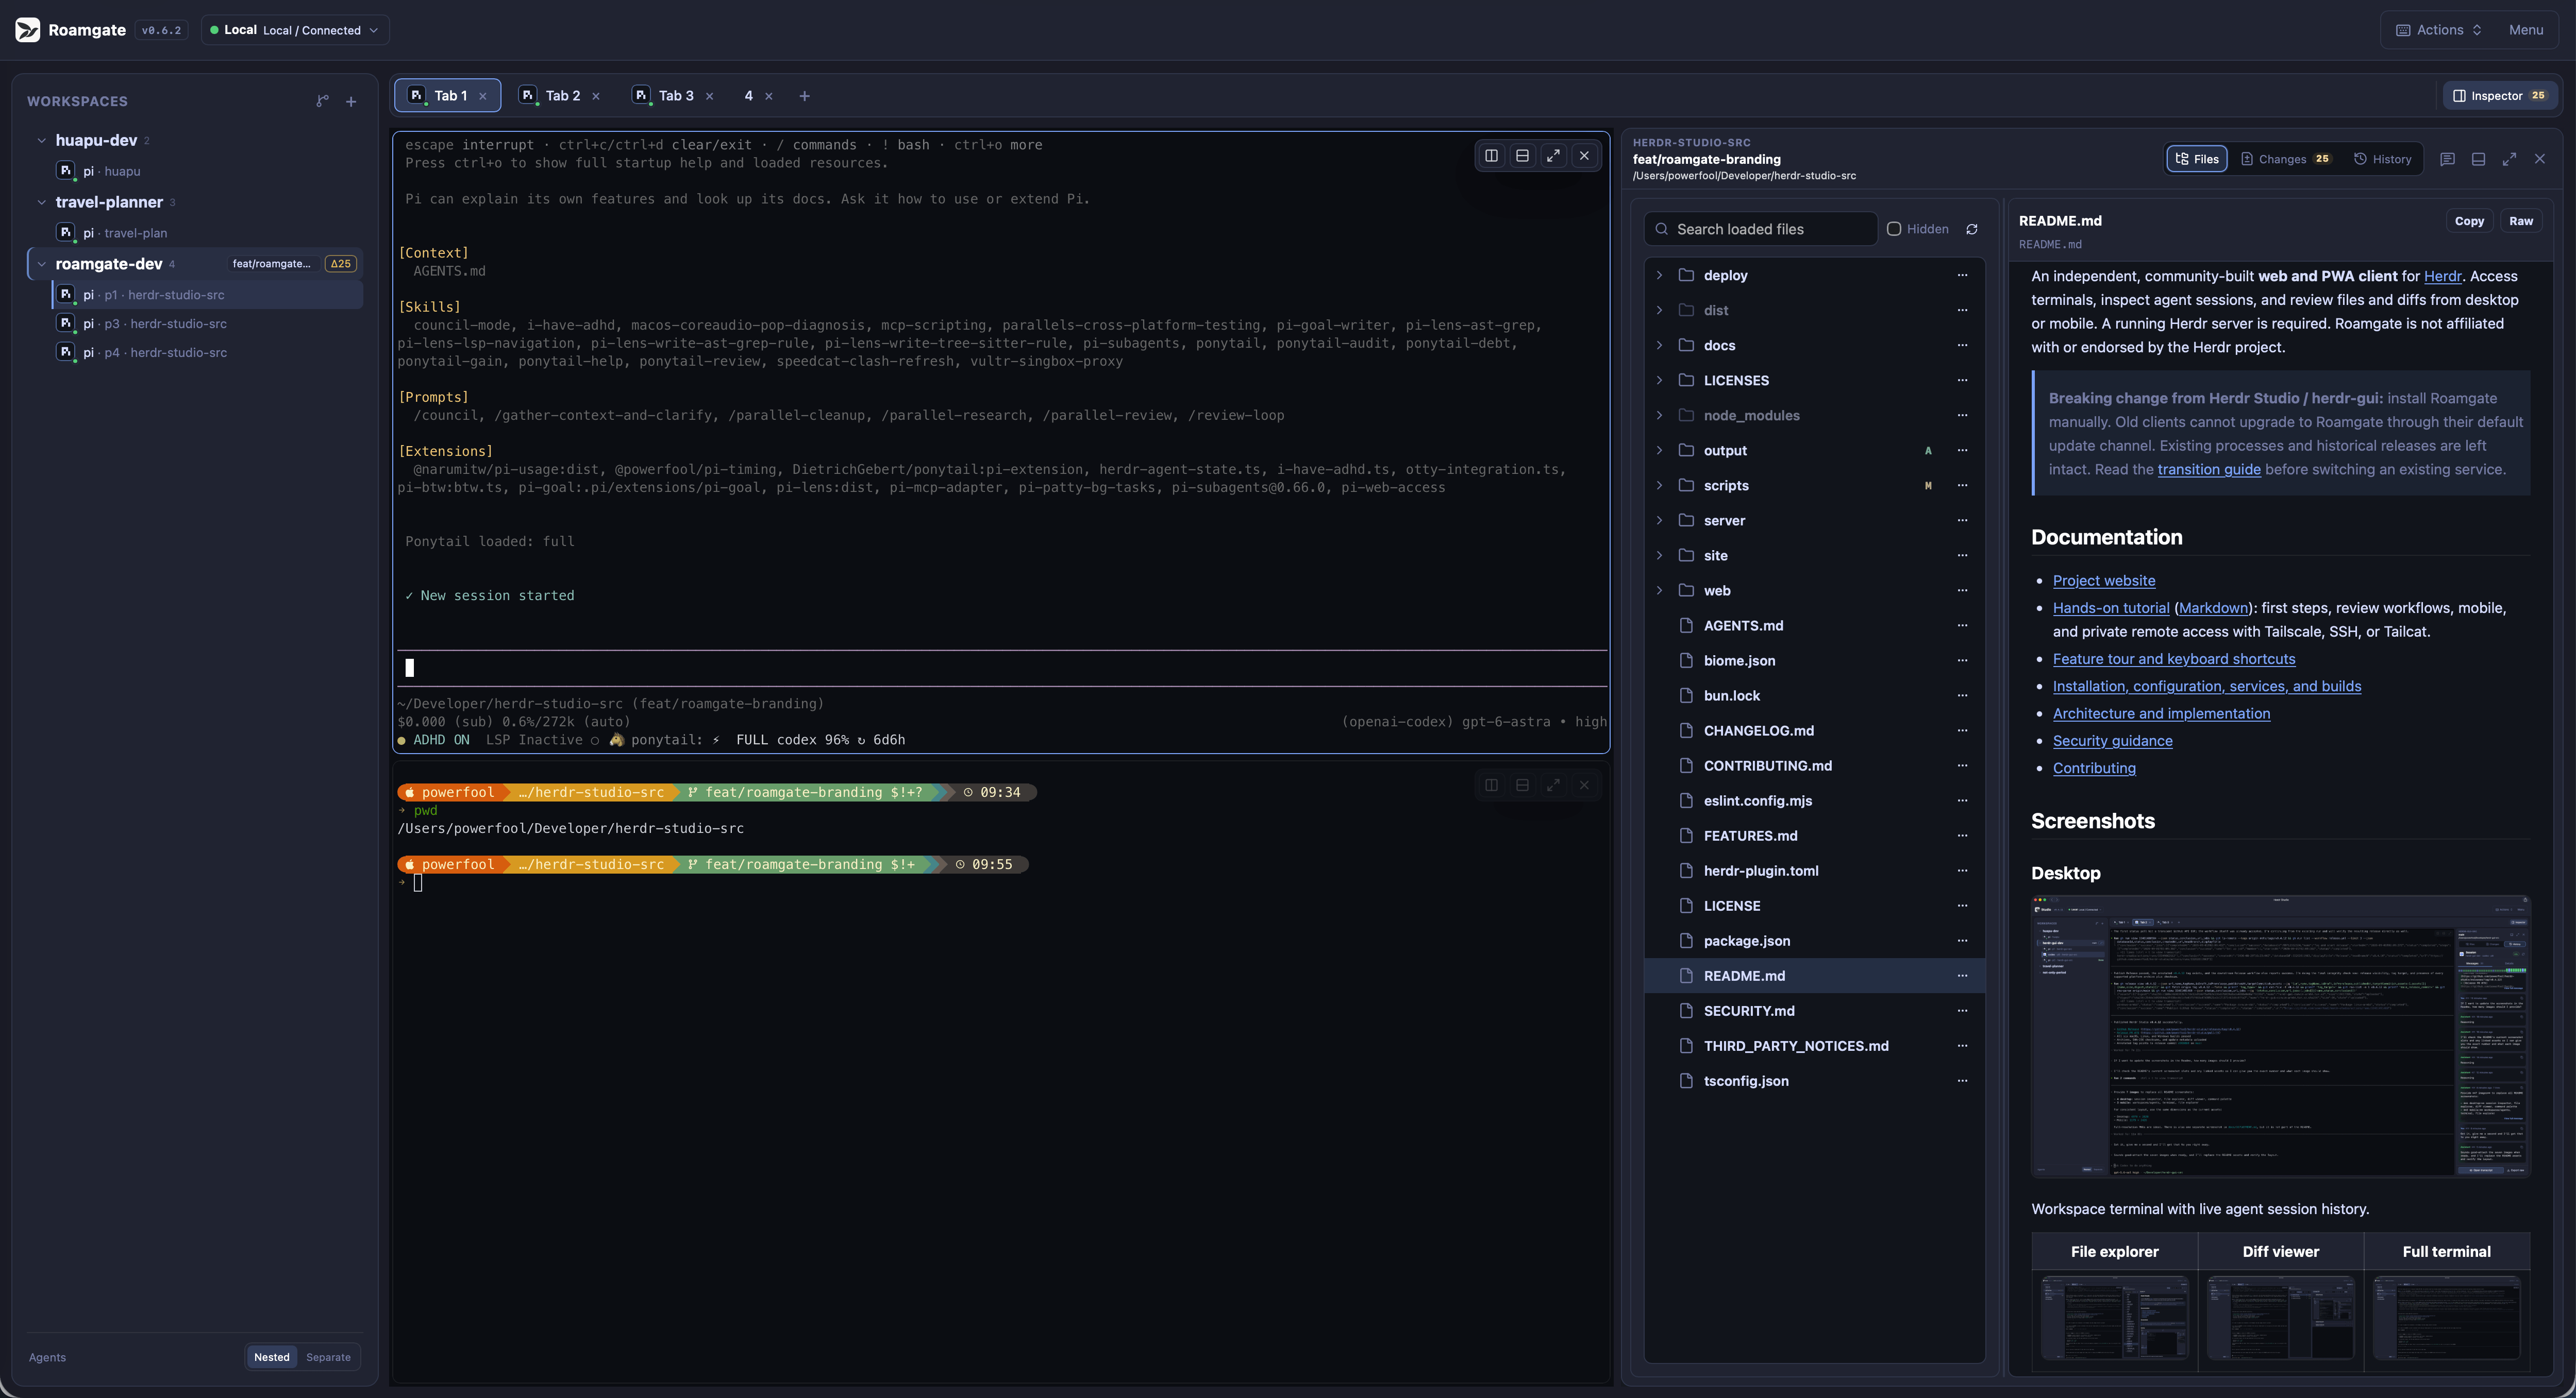Click the pi icon for huapu agent
The height and width of the screenshot is (1398, 2576).
(x=66, y=171)
